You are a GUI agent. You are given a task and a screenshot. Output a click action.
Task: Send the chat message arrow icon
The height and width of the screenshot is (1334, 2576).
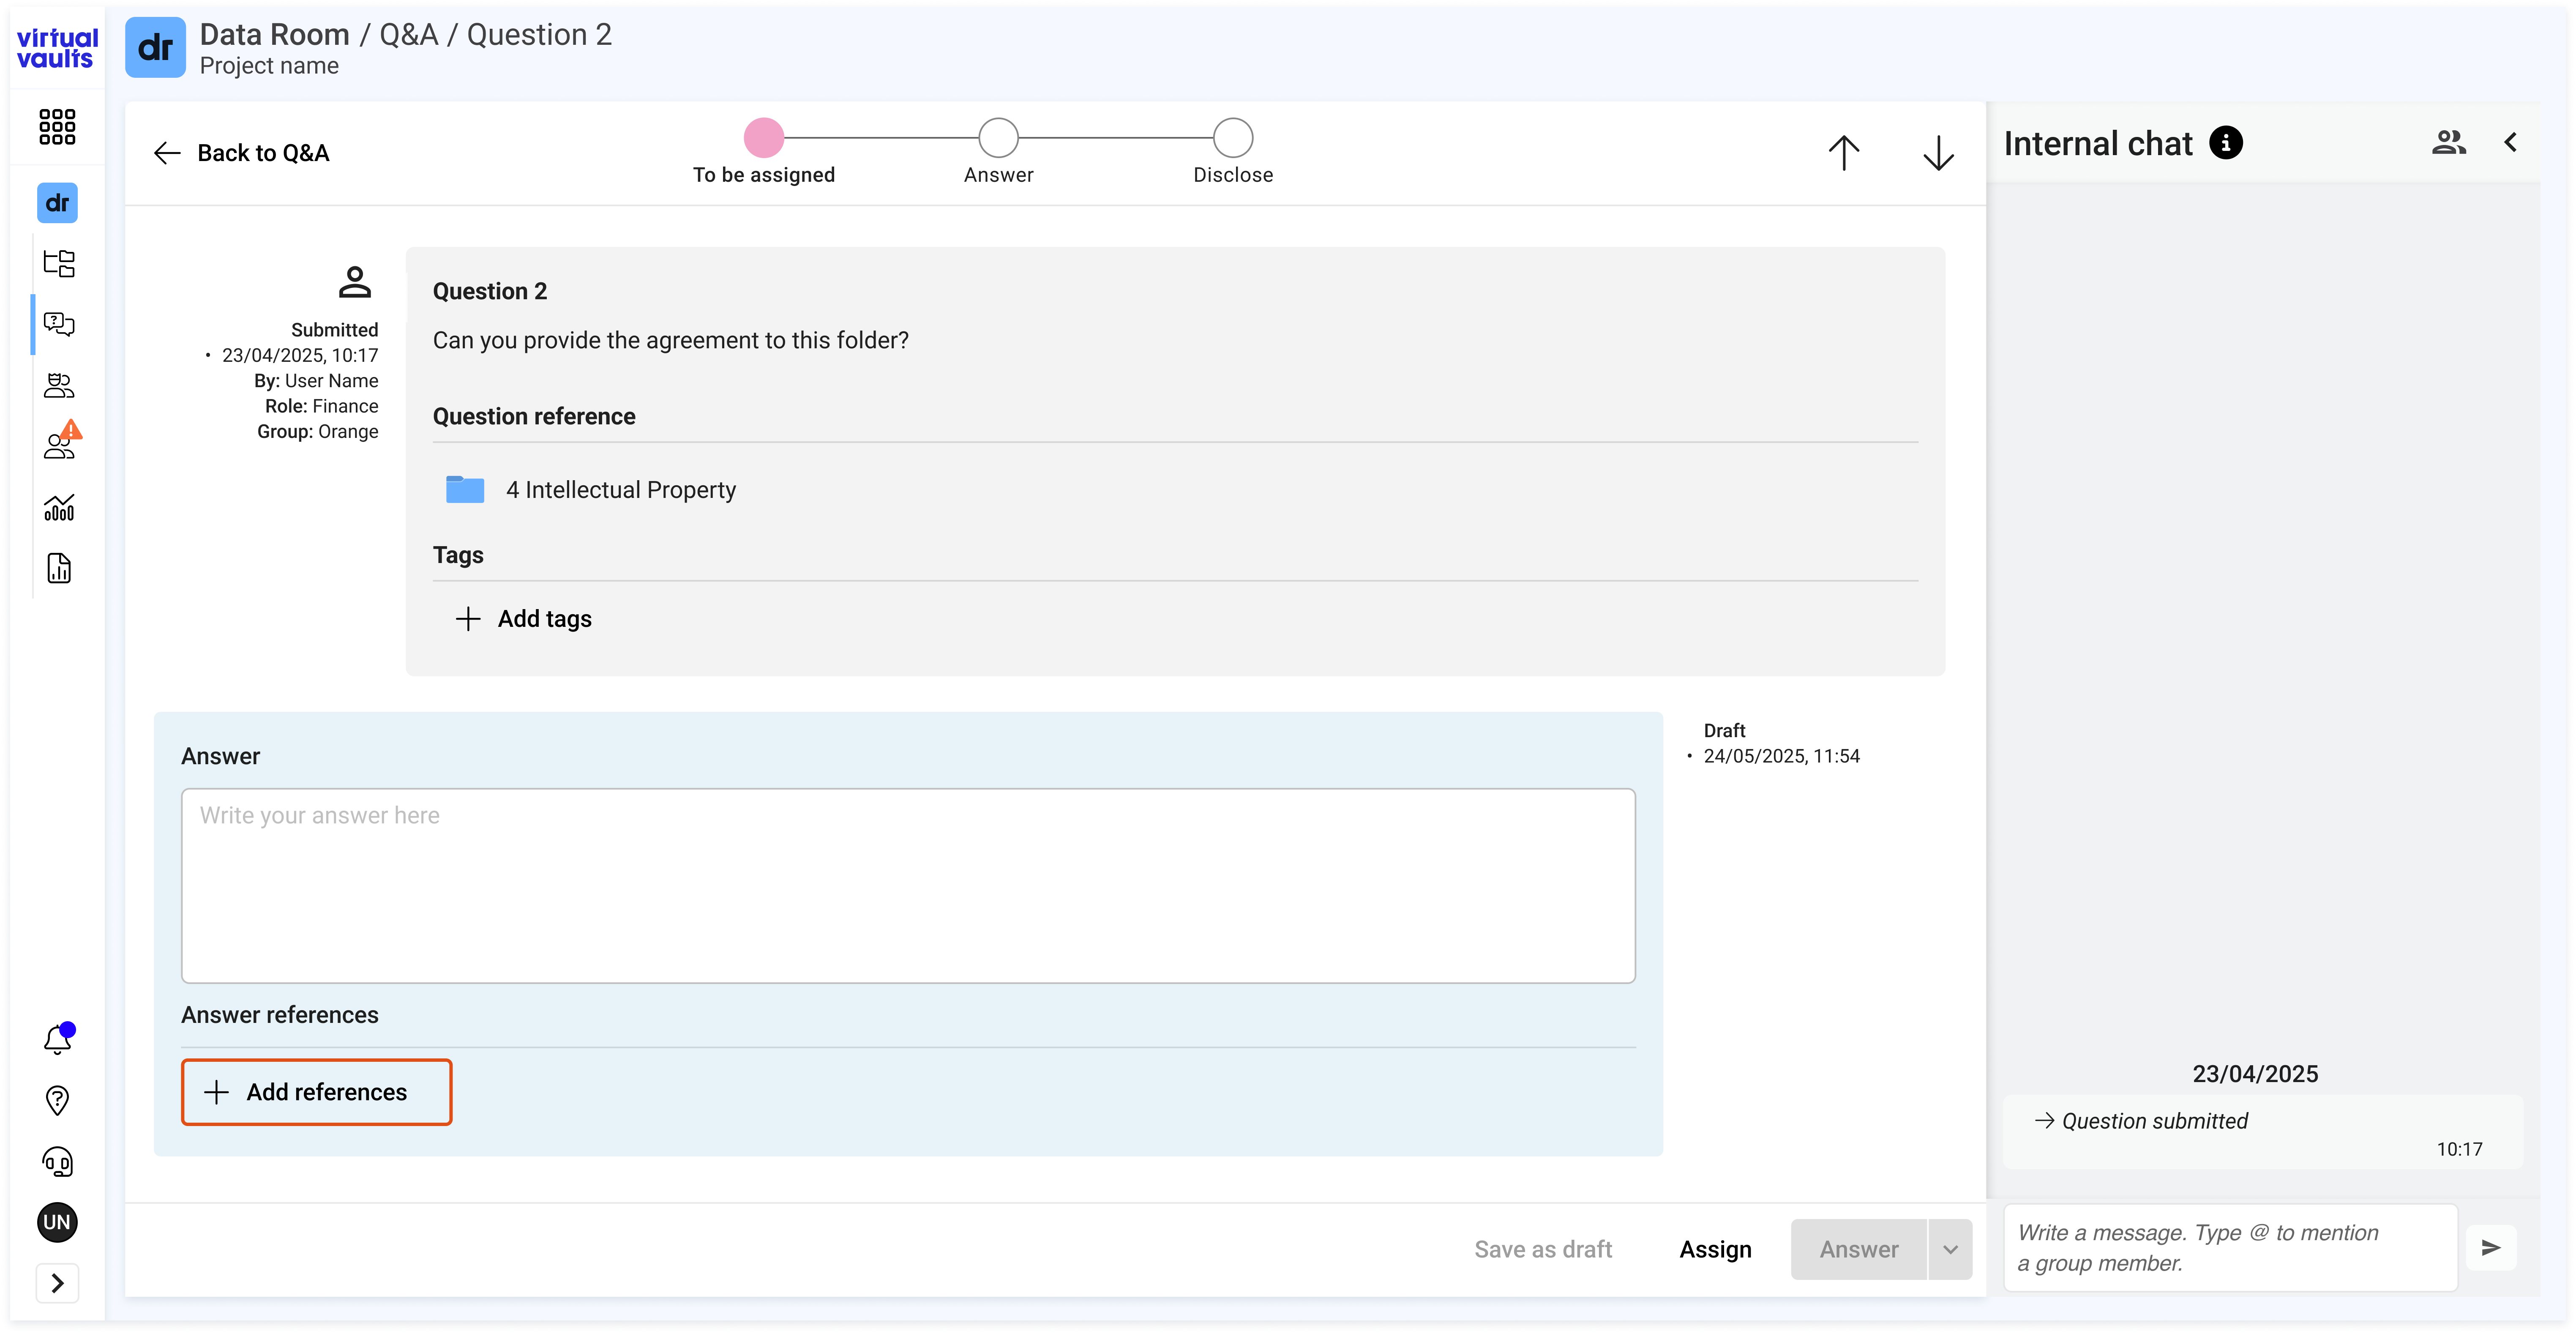[2491, 1248]
